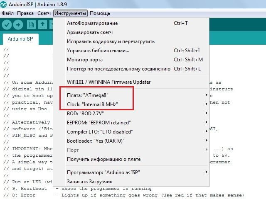Click the comment line starting "// 8: Error"
The image size is (266, 199).
[x=123, y=195]
